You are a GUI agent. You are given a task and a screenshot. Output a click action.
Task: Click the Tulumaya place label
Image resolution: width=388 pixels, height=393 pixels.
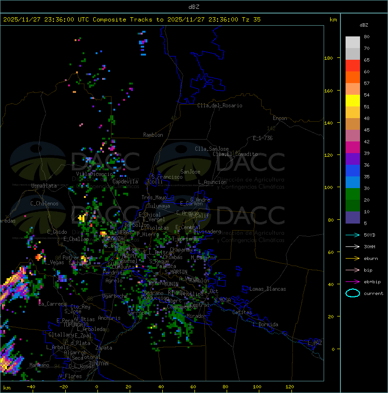coord(159,206)
